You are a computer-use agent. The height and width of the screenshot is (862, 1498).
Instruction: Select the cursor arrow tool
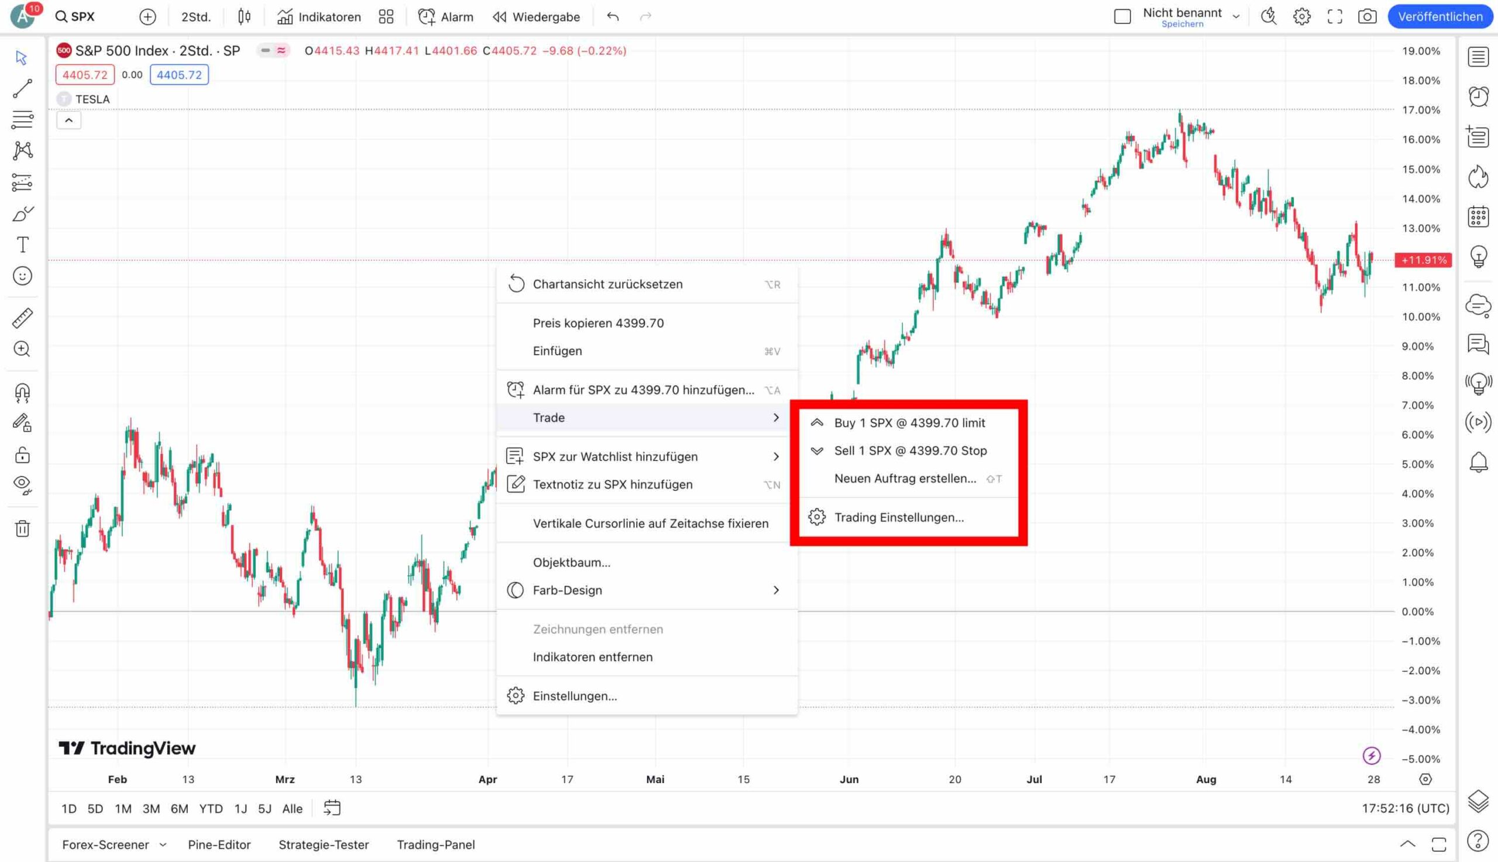(x=22, y=57)
